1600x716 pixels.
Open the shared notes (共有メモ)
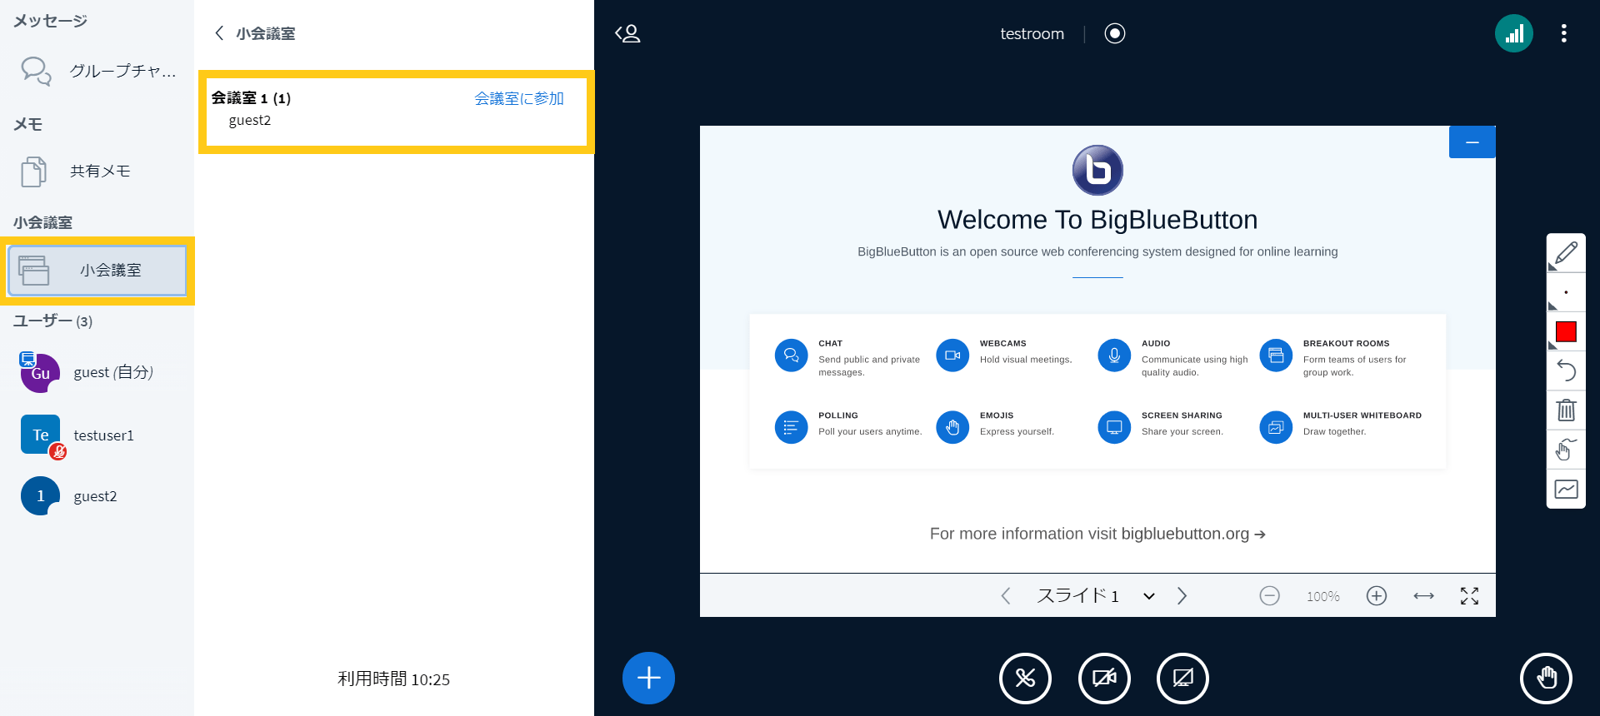tap(97, 172)
